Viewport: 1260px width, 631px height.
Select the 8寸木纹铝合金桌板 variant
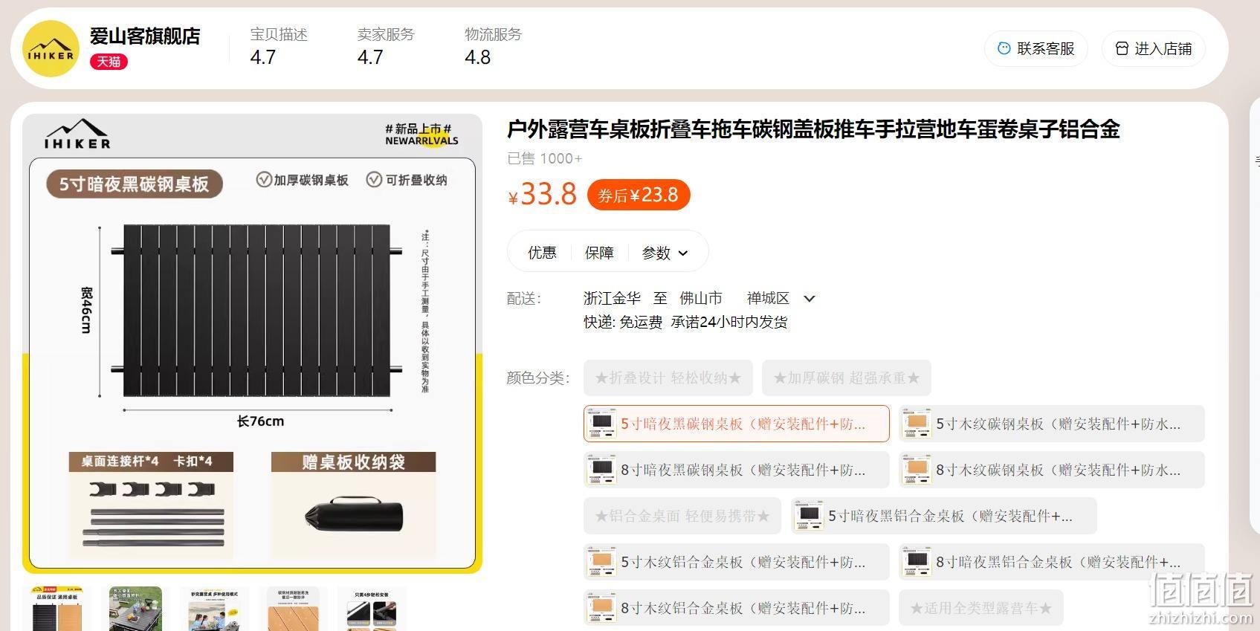[x=737, y=608]
